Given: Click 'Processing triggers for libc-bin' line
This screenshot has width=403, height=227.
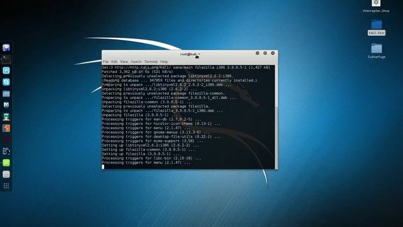Looking at the screenshot, I should pyautogui.click(x=151, y=158).
